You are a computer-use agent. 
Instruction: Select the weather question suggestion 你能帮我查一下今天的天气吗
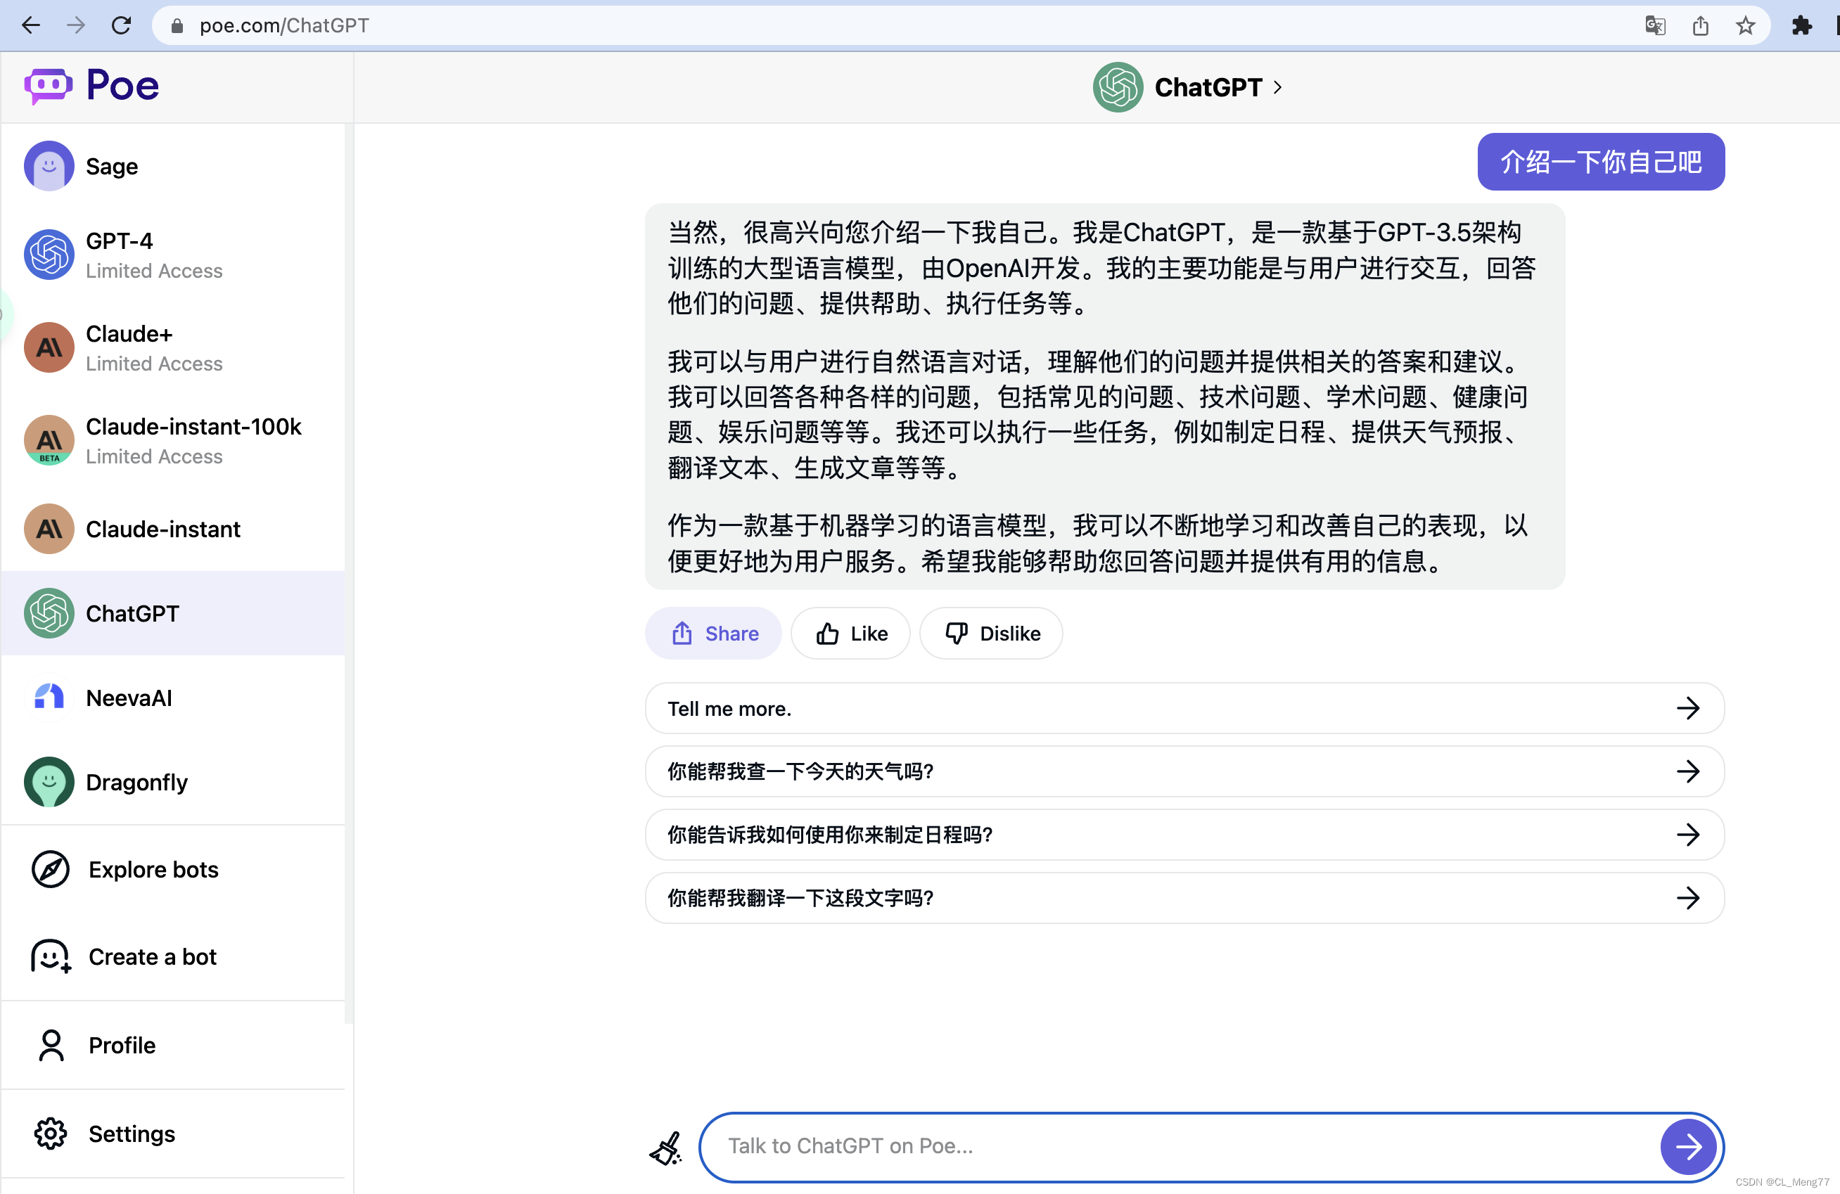[x=1184, y=771]
